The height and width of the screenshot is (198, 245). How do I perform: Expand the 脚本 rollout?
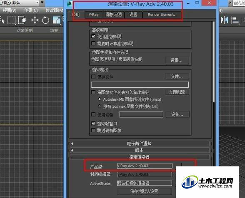[x=139, y=150]
